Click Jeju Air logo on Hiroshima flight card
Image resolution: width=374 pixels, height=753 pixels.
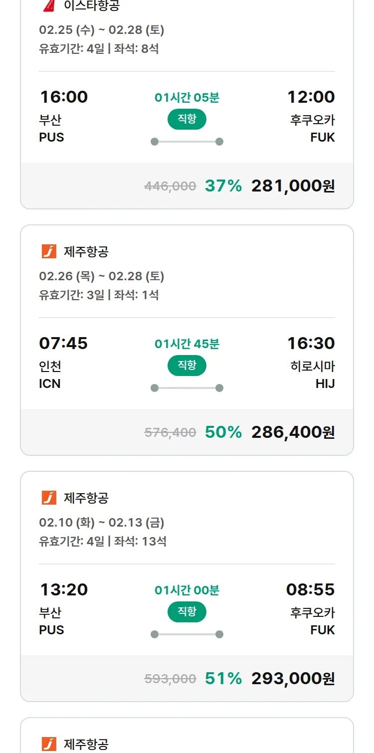[49, 251]
